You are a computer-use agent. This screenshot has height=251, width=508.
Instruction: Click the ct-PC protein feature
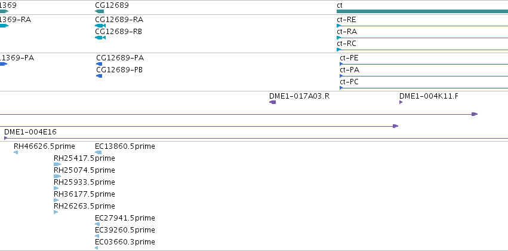tap(341, 88)
